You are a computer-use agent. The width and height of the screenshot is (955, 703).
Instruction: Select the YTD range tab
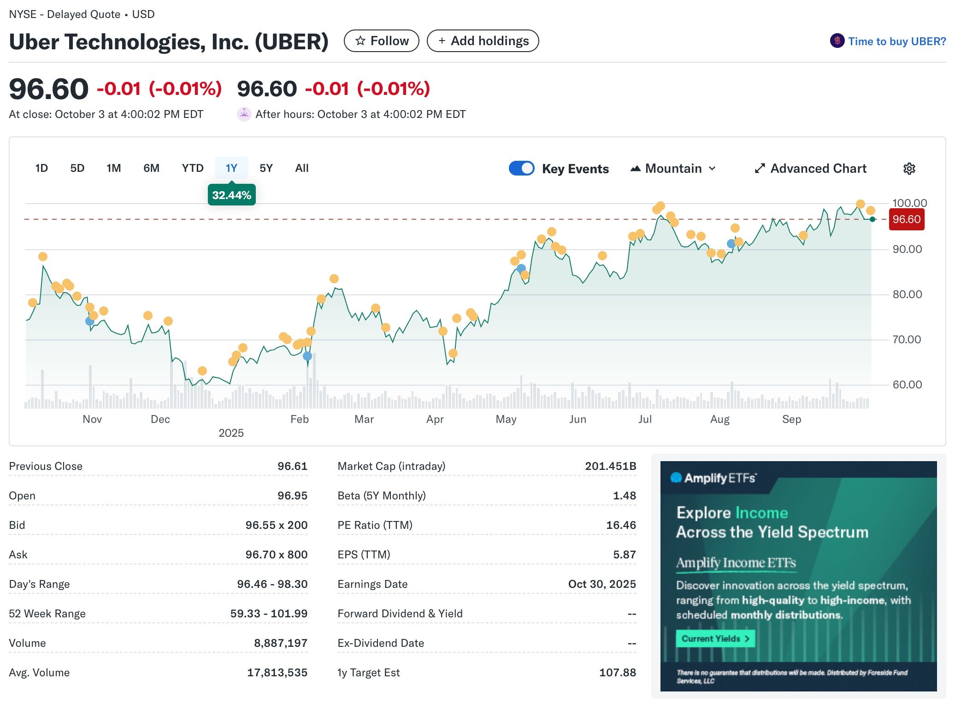(193, 168)
